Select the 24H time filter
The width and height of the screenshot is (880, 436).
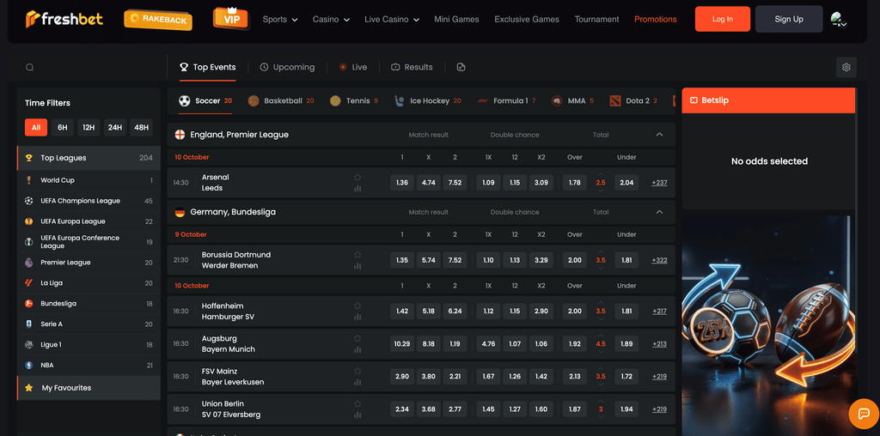(x=115, y=127)
